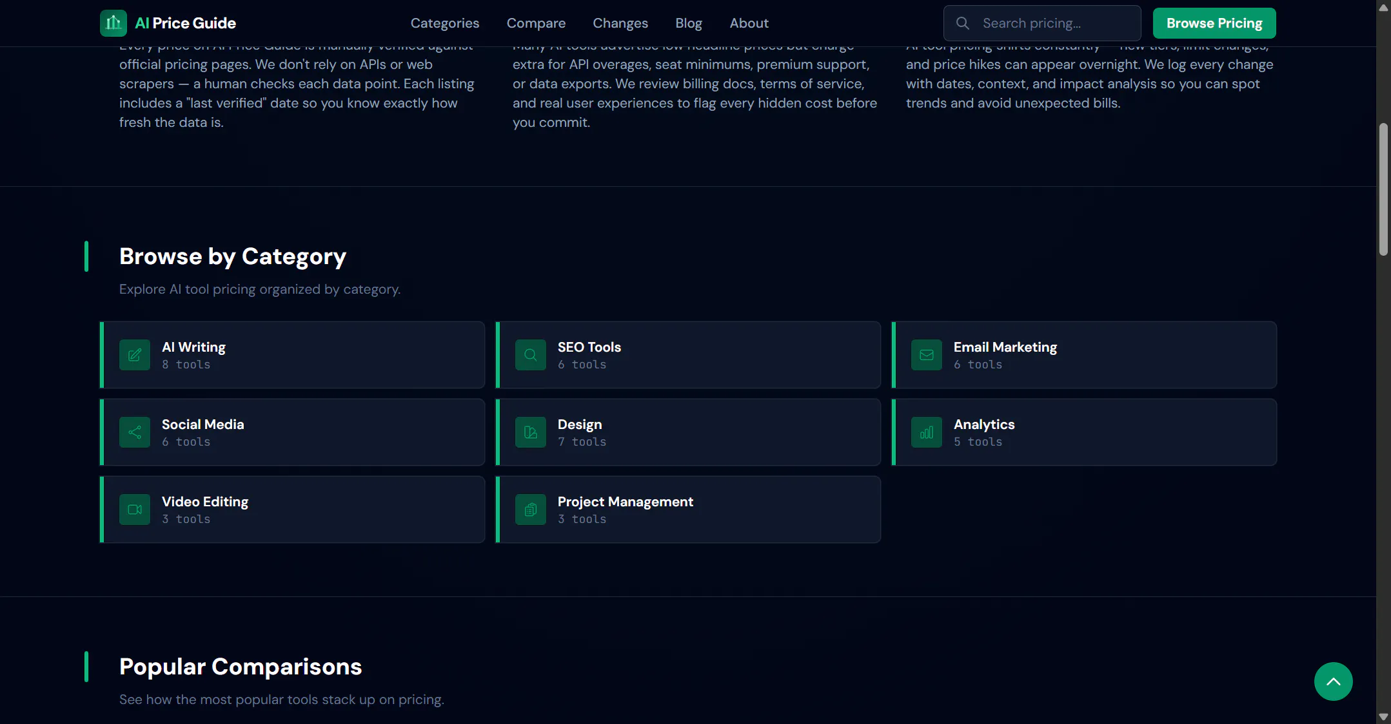Open the Project Management category title
Viewport: 1391px width, 724px height.
click(626, 502)
